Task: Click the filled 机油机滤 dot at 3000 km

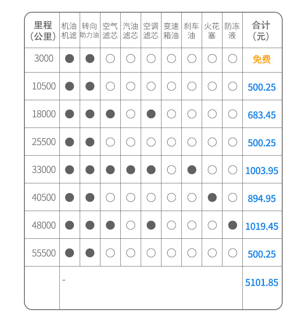Action: pyautogui.click(x=70, y=59)
